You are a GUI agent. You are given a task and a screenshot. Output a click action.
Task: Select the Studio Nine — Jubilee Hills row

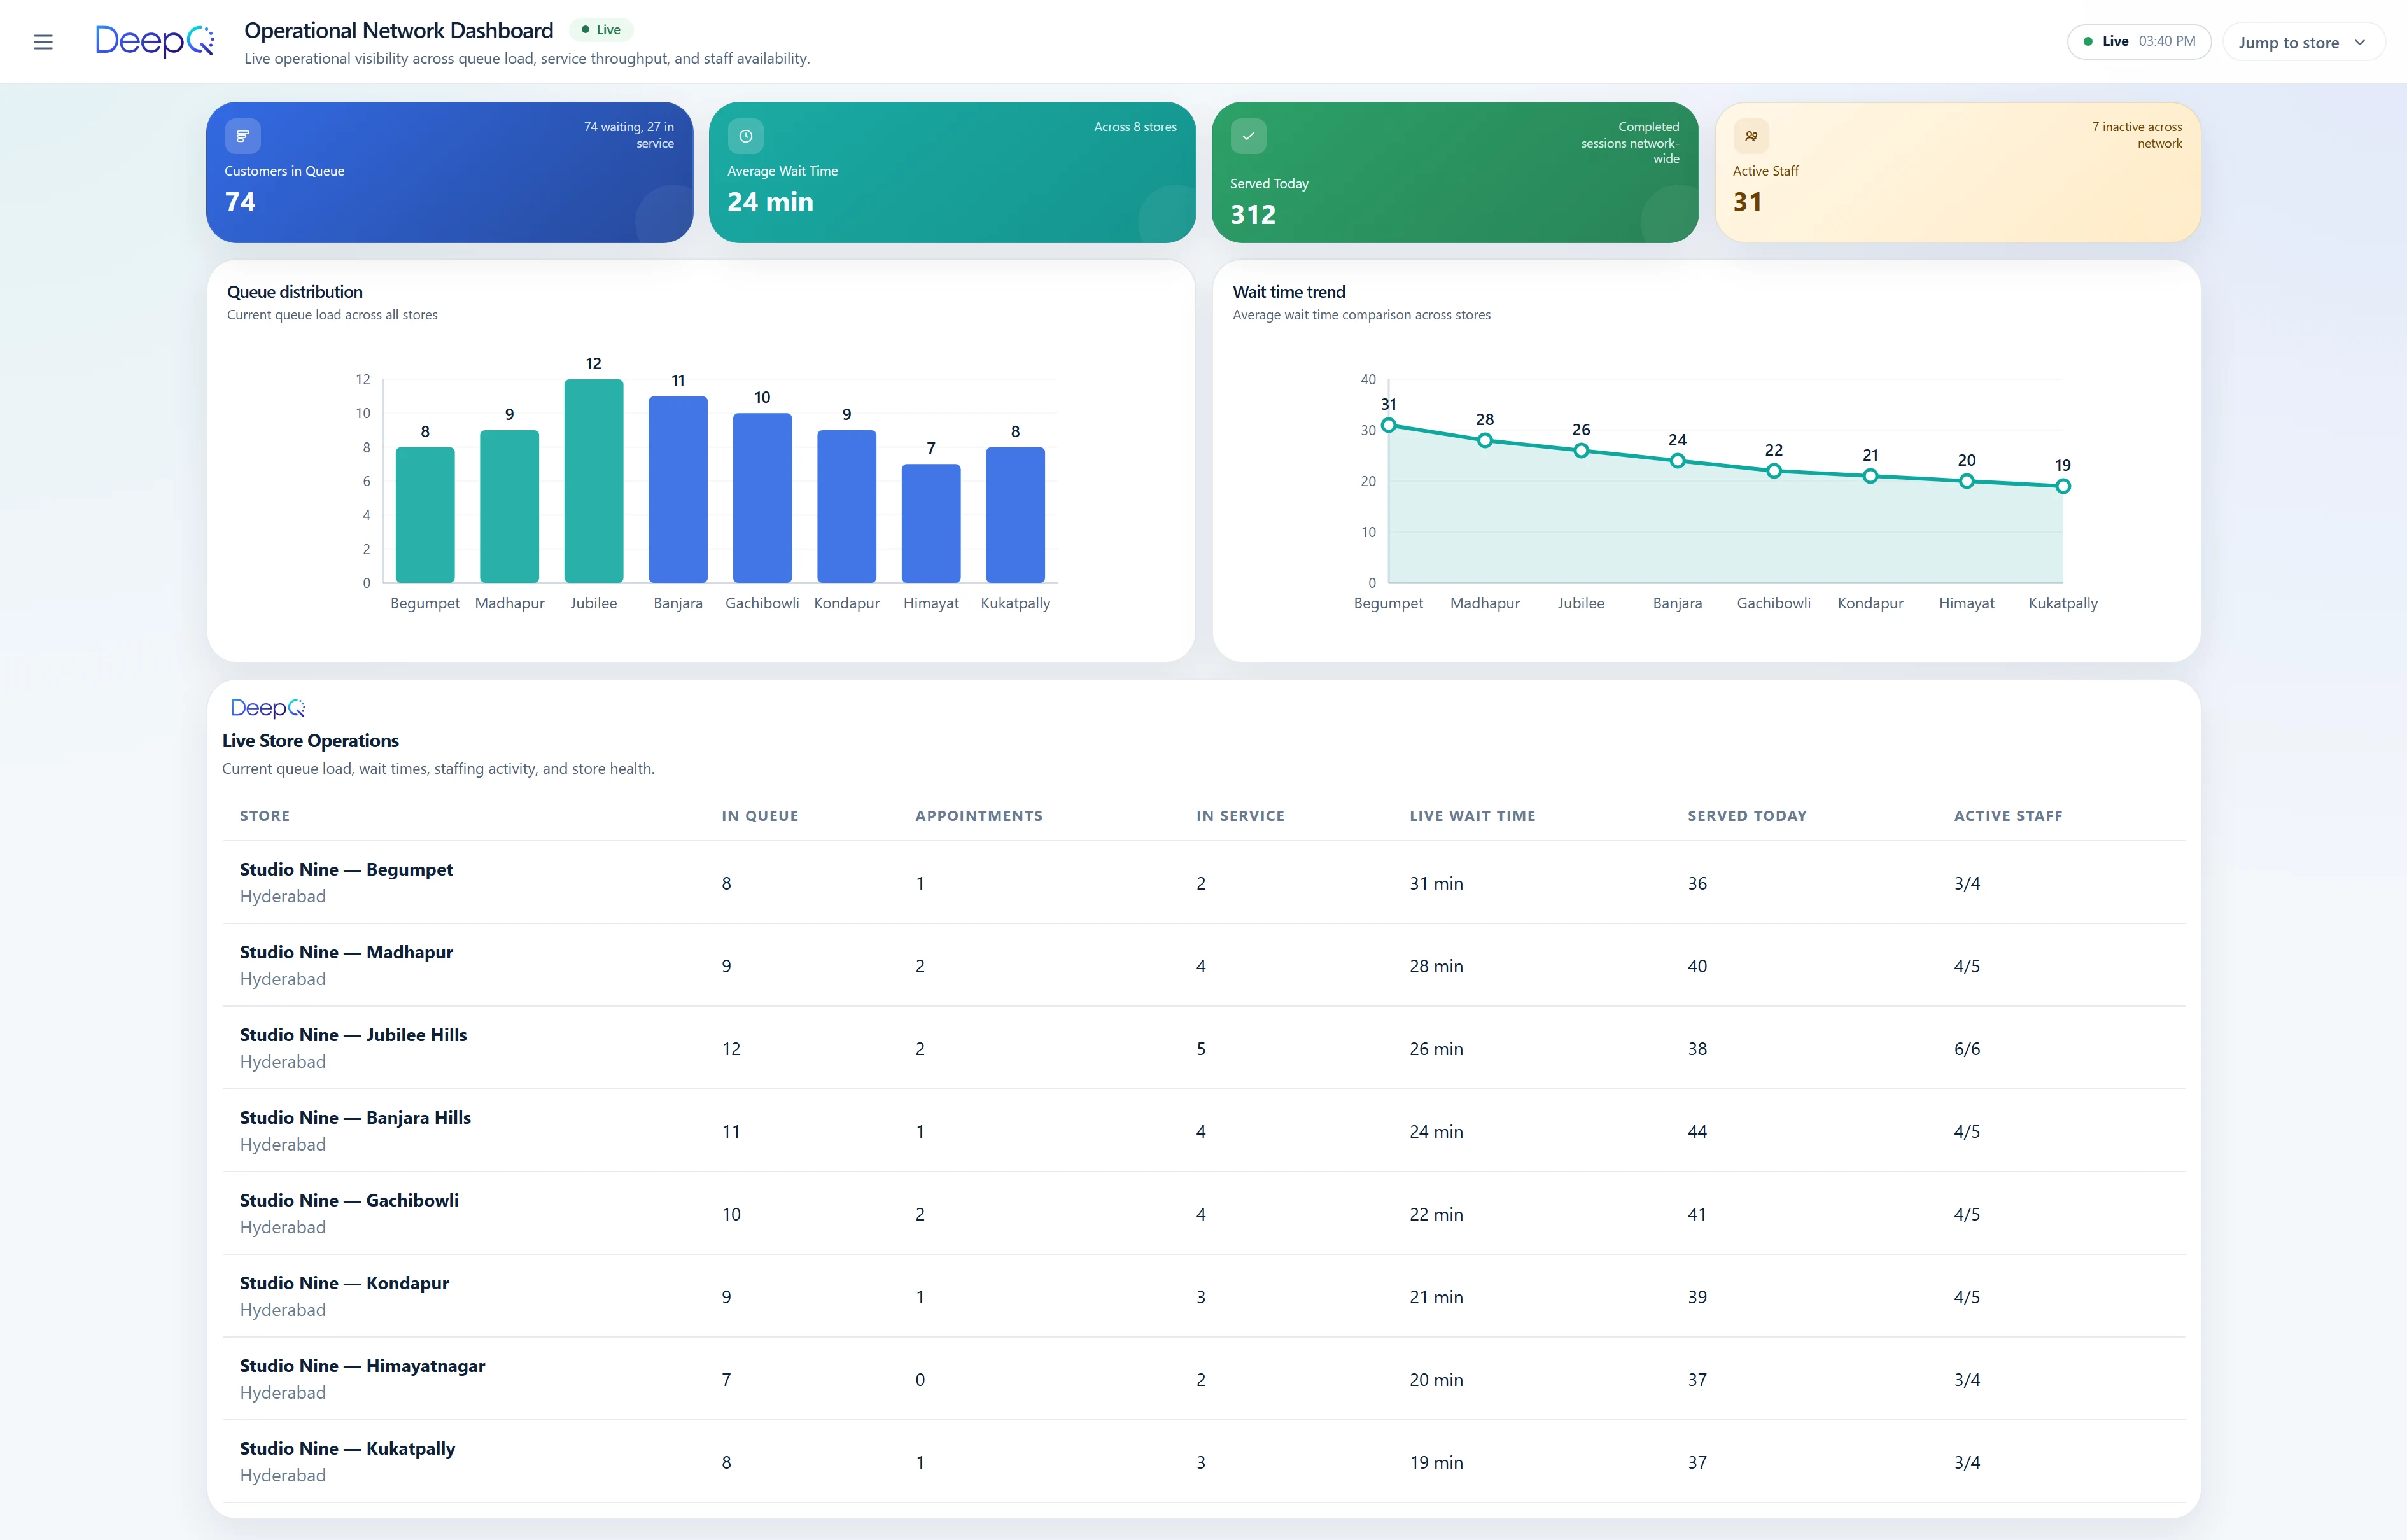1204,1048
